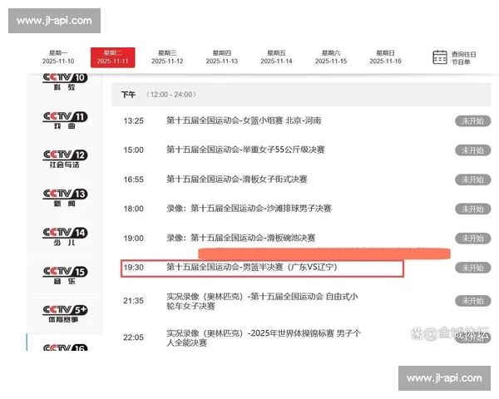Viewport: 499px width, 399px height.
Task: Select the 星期六 2025-11-15 date tab
Action: pyautogui.click(x=331, y=57)
